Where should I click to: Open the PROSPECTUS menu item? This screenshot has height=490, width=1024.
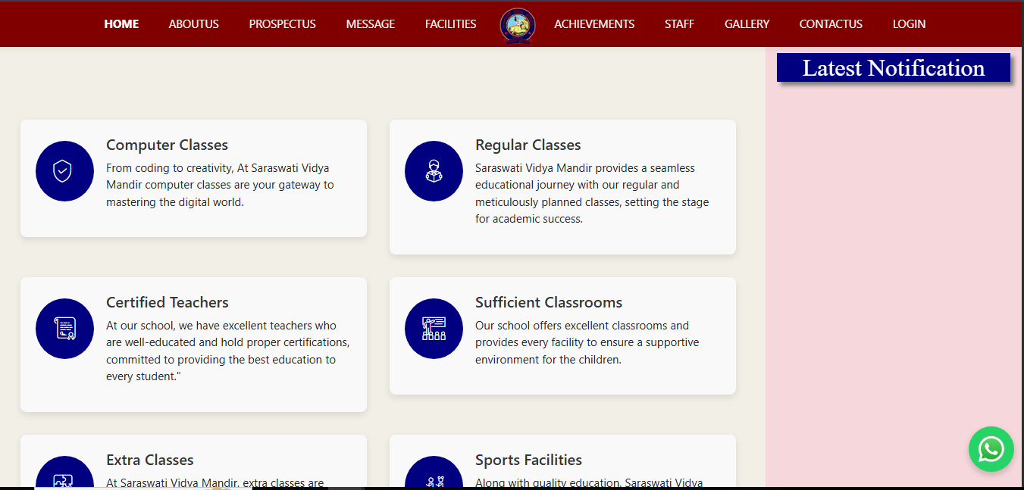(283, 24)
